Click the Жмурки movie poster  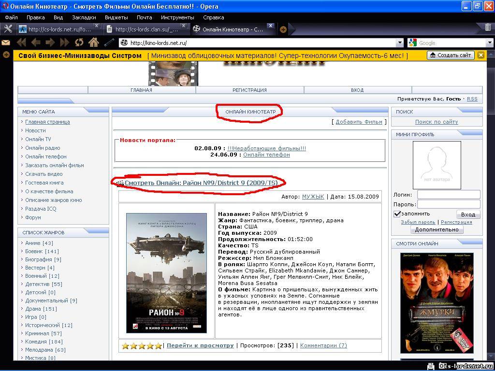tap(437, 303)
